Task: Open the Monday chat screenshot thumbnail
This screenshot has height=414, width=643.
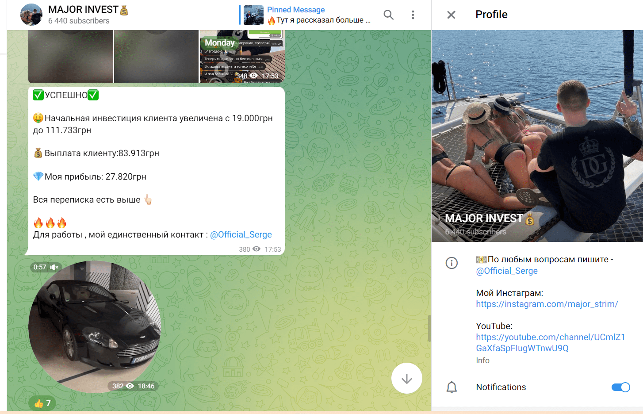Action: (x=242, y=57)
